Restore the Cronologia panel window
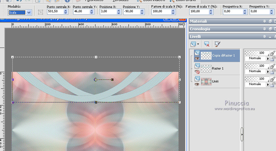276x151 pixels. click(x=270, y=29)
